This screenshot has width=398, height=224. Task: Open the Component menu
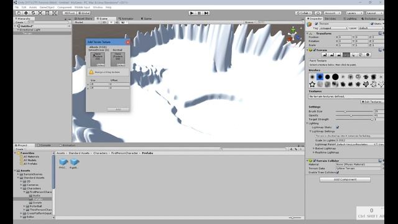65,7
